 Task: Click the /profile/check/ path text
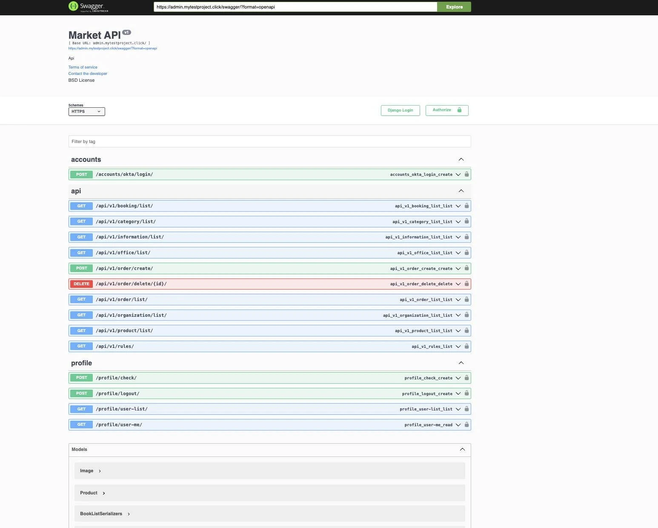[116, 378]
